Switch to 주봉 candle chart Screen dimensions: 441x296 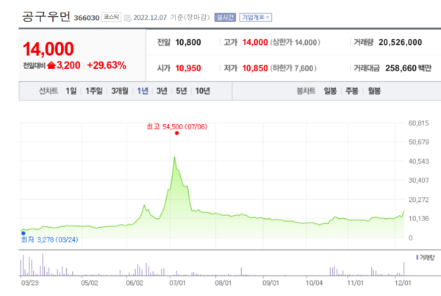click(x=351, y=91)
